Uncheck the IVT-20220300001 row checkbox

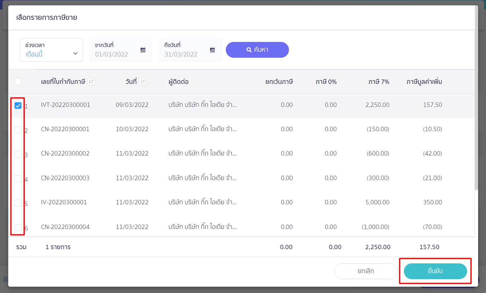point(18,105)
